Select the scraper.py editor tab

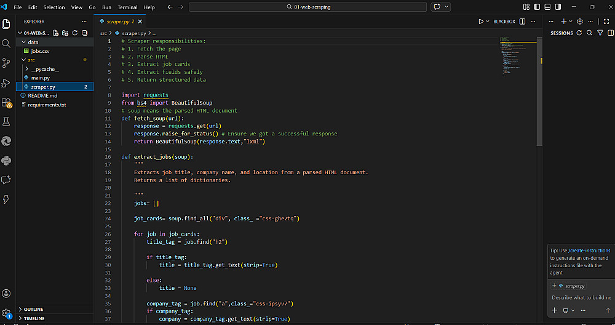pyautogui.click(x=119, y=22)
